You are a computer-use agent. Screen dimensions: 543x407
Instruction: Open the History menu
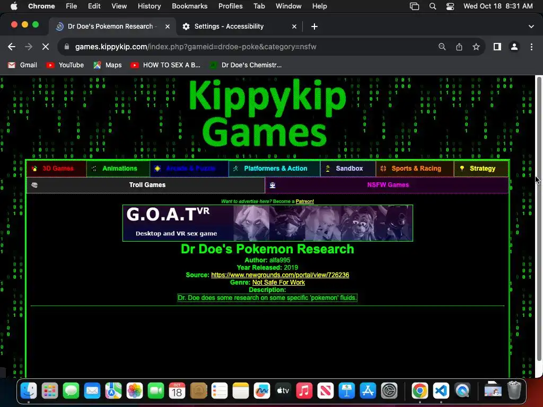point(149,6)
